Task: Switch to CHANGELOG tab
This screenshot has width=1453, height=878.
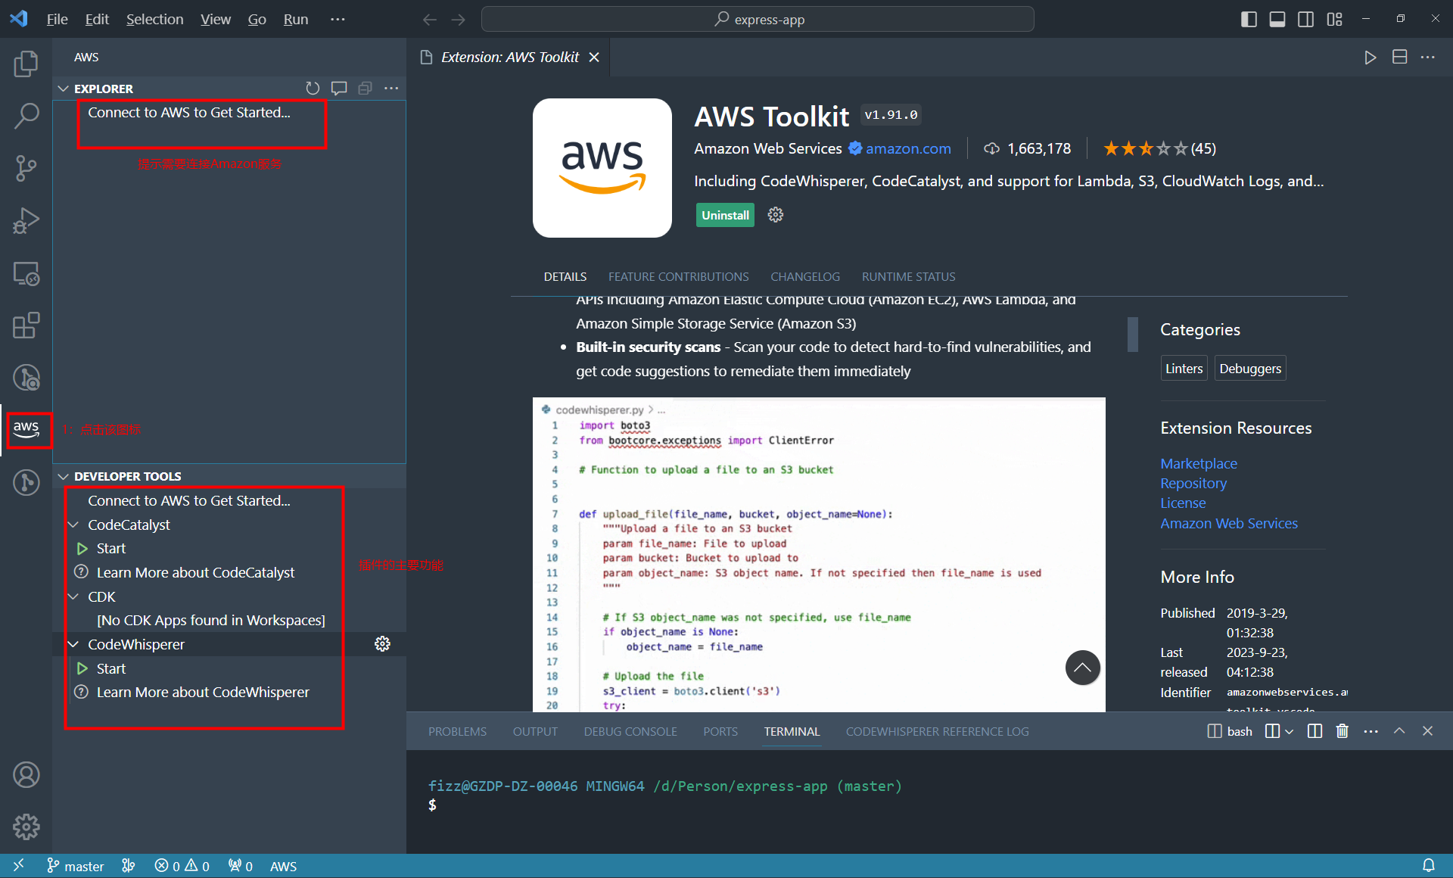Action: [805, 277]
